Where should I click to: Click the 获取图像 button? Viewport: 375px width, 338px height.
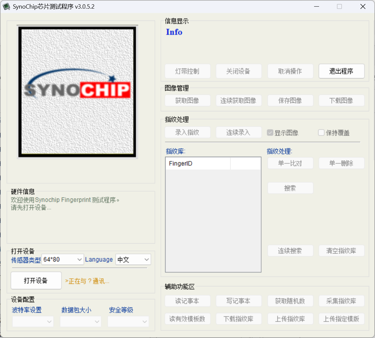(187, 100)
